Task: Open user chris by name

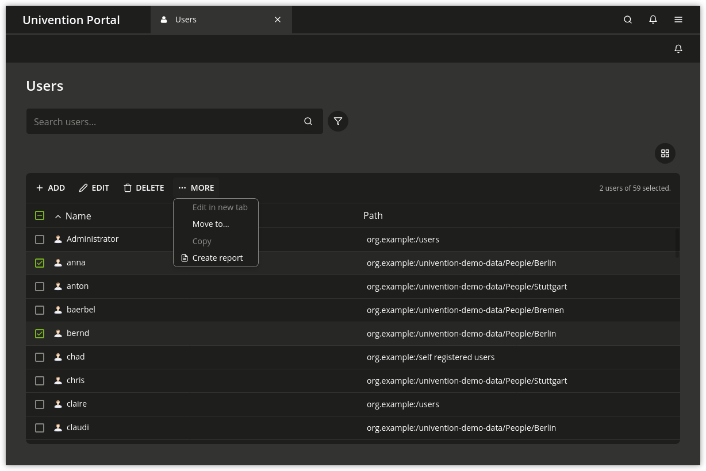Action: [x=75, y=380]
